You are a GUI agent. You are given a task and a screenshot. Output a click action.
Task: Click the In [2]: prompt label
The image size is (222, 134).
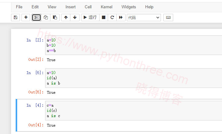(35, 40)
